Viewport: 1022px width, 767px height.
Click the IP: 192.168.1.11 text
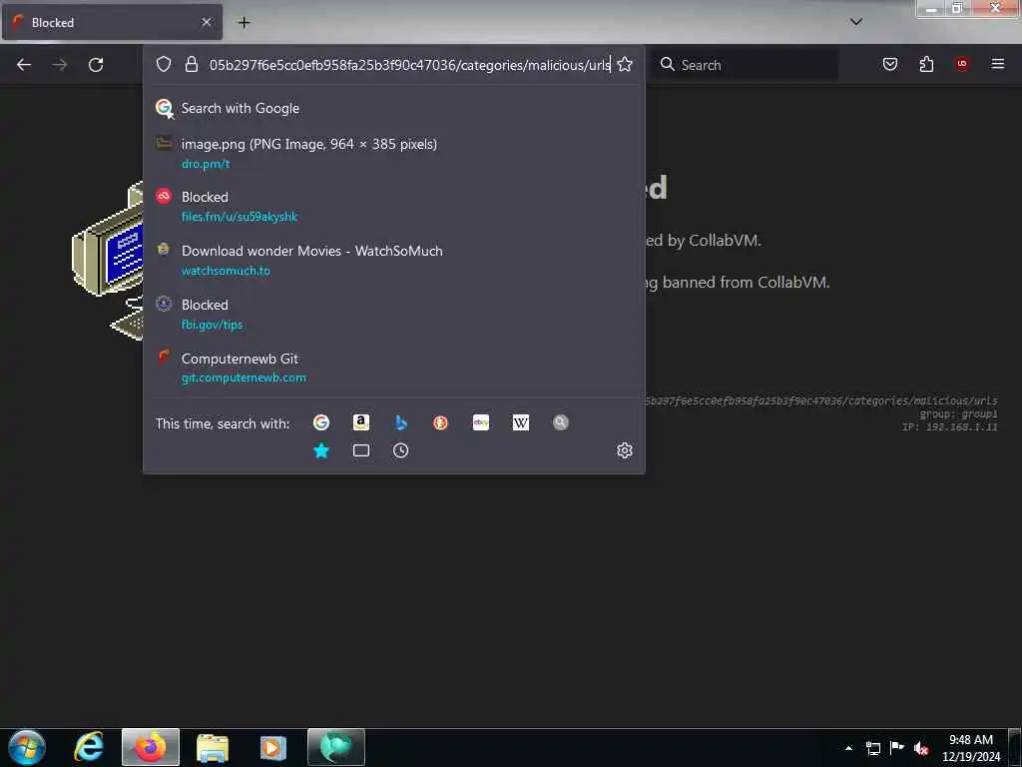pos(950,427)
